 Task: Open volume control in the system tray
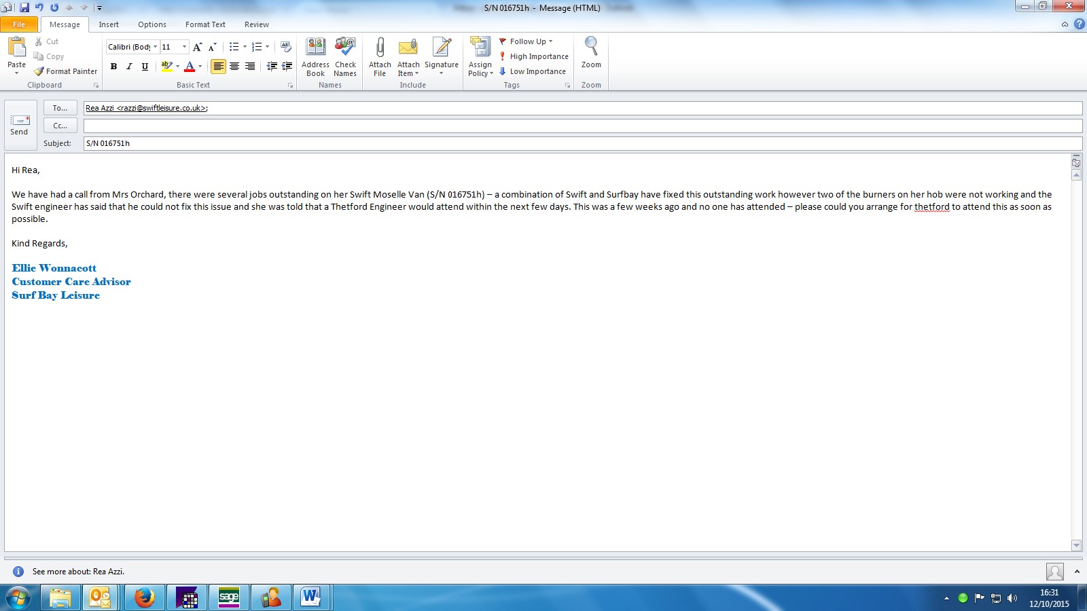click(x=1012, y=598)
